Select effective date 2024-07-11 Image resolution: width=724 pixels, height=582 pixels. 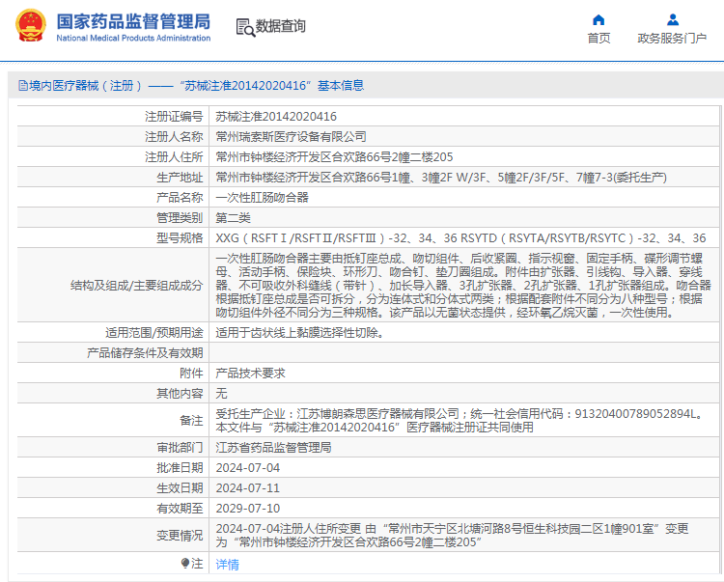(247, 488)
